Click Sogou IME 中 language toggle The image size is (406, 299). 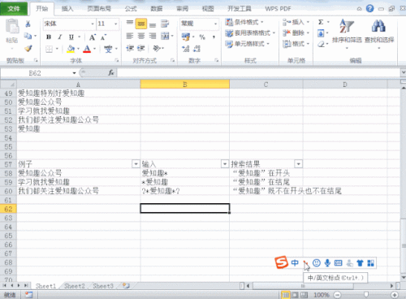tap(295, 262)
